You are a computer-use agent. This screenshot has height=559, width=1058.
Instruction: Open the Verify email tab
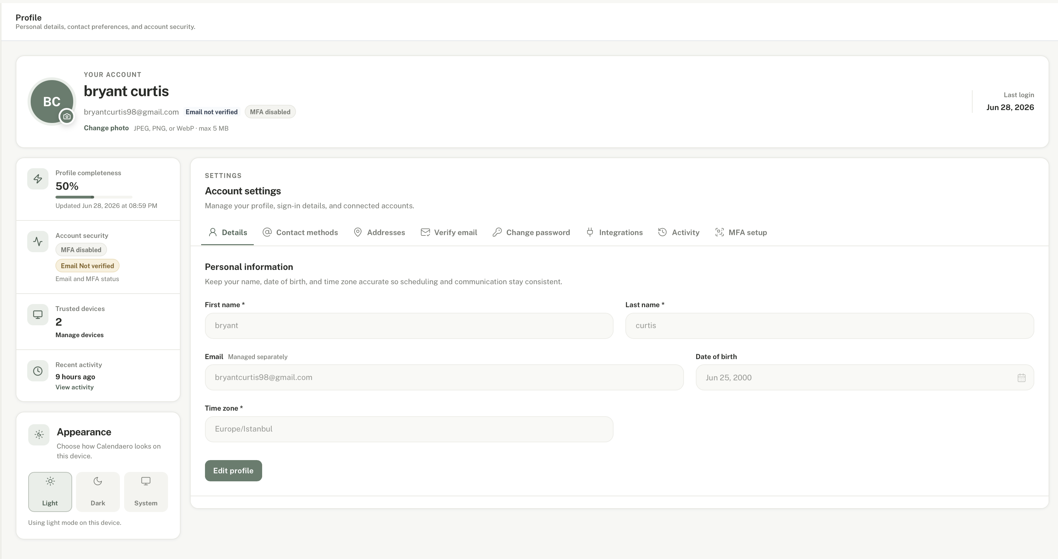tap(449, 233)
